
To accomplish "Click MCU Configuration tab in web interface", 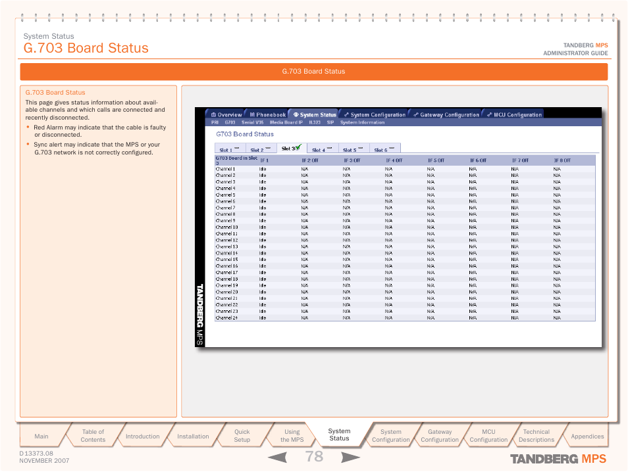I will 514,114.
